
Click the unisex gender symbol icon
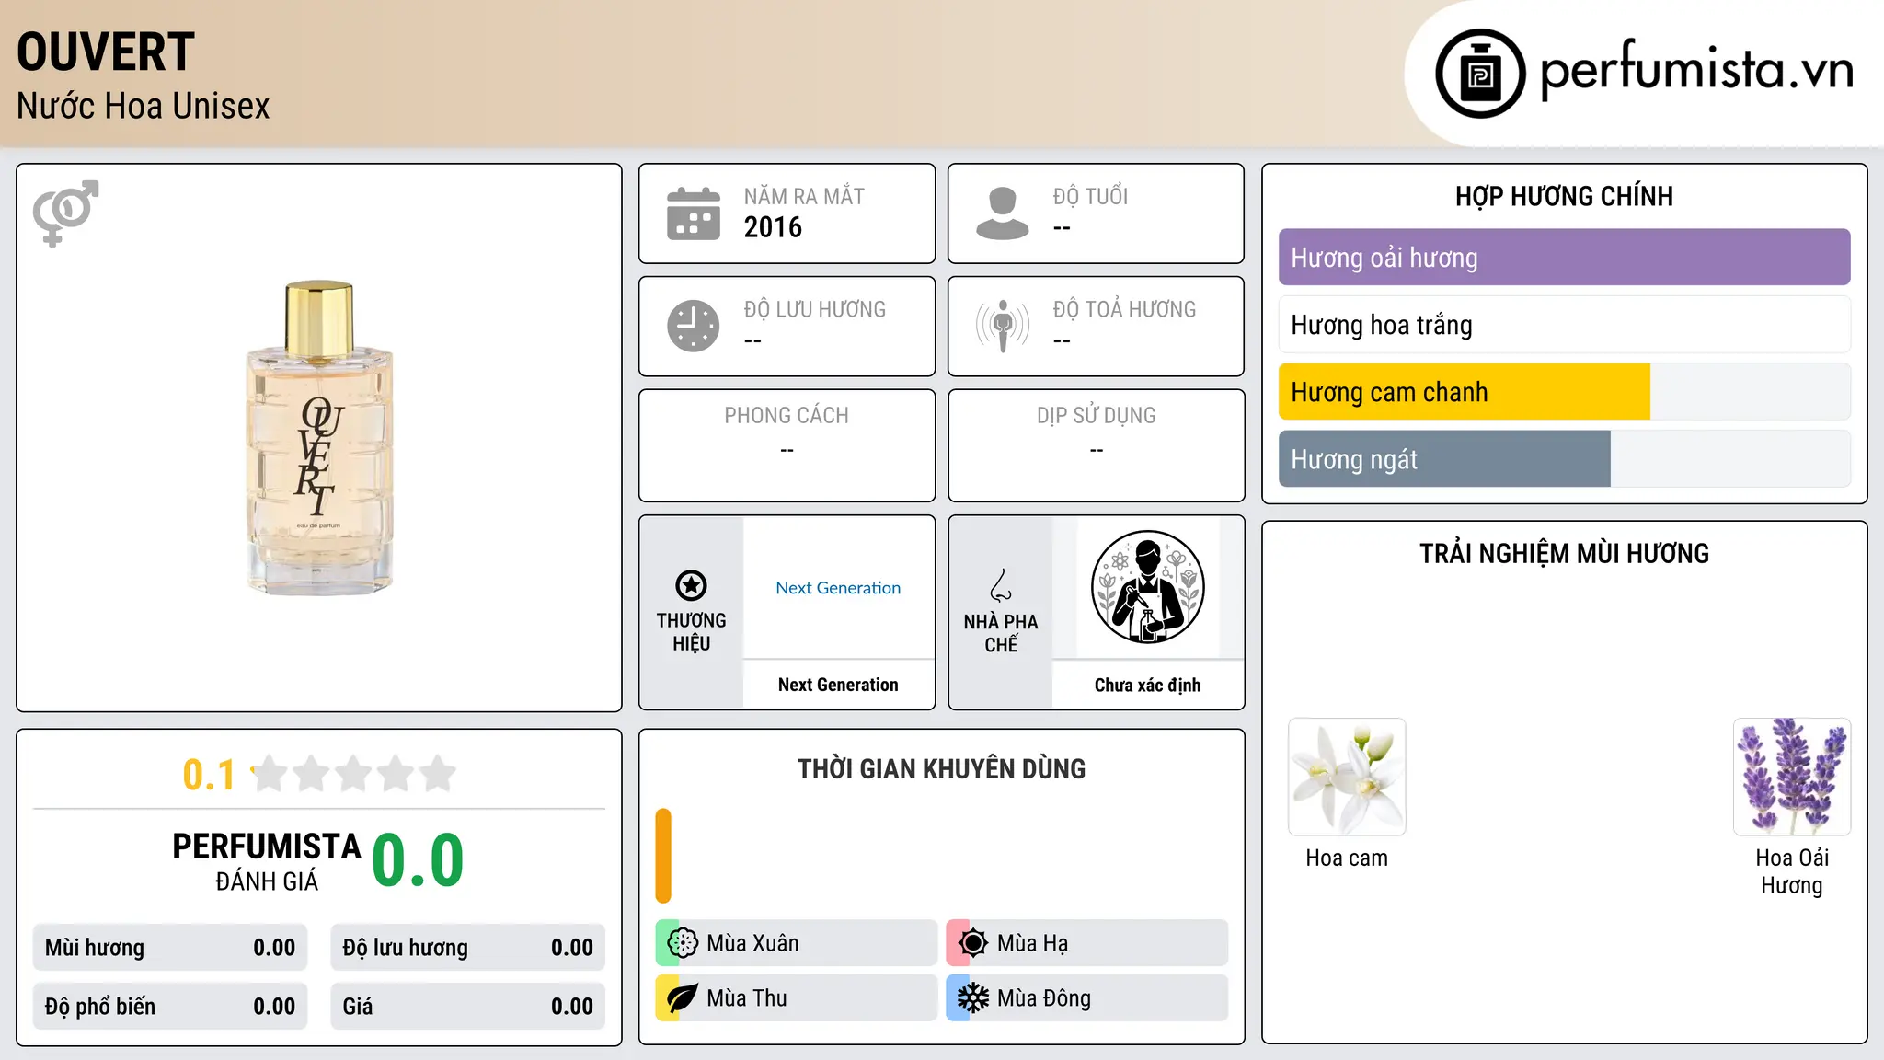(65, 213)
